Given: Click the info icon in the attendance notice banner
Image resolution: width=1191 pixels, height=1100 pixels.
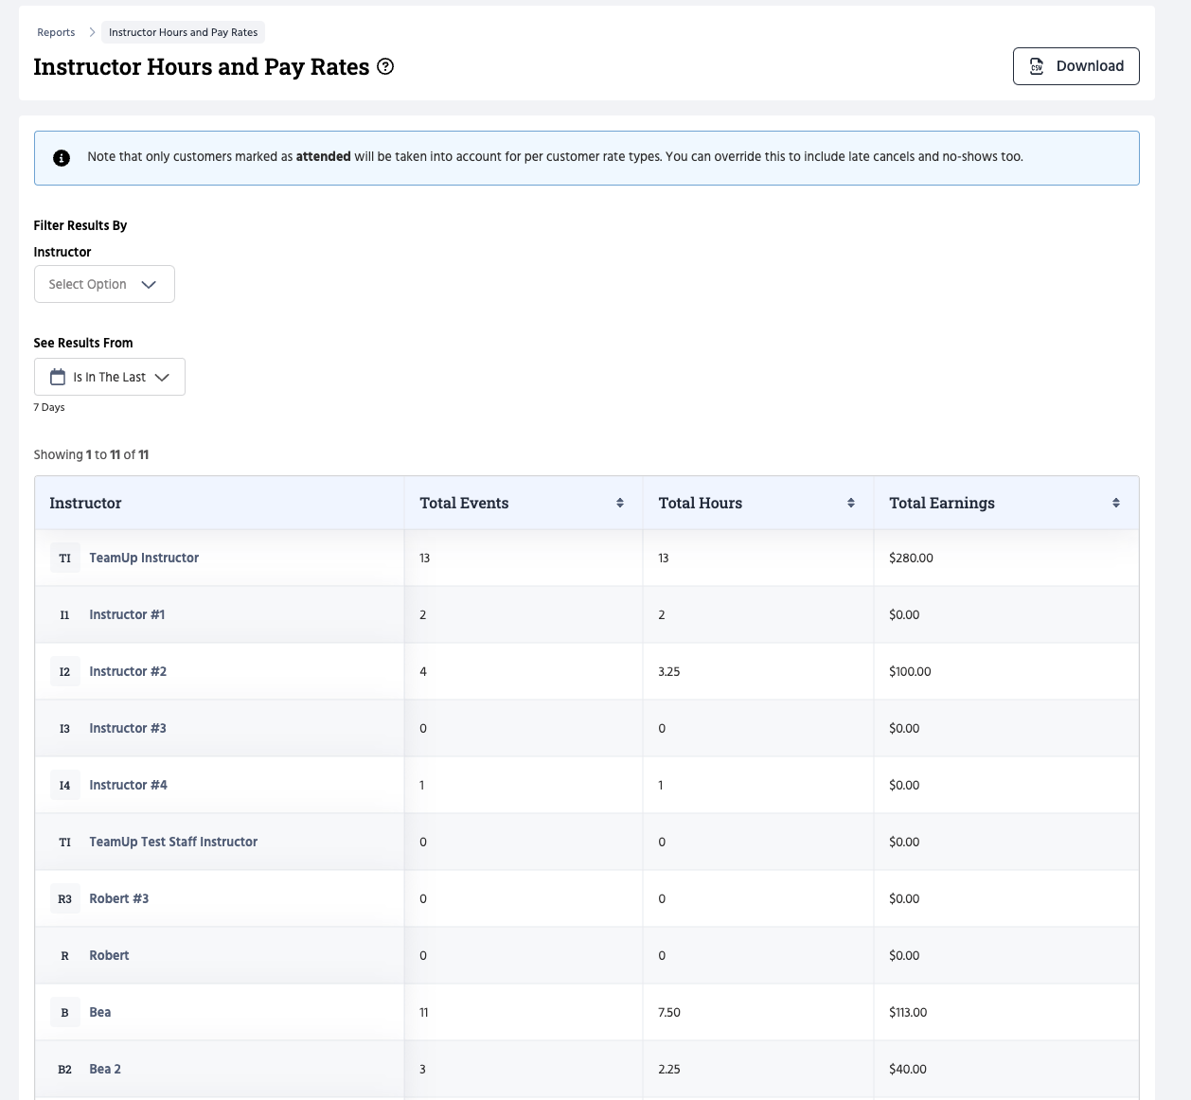Looking at the screenshot, I should tap(62, 158).
